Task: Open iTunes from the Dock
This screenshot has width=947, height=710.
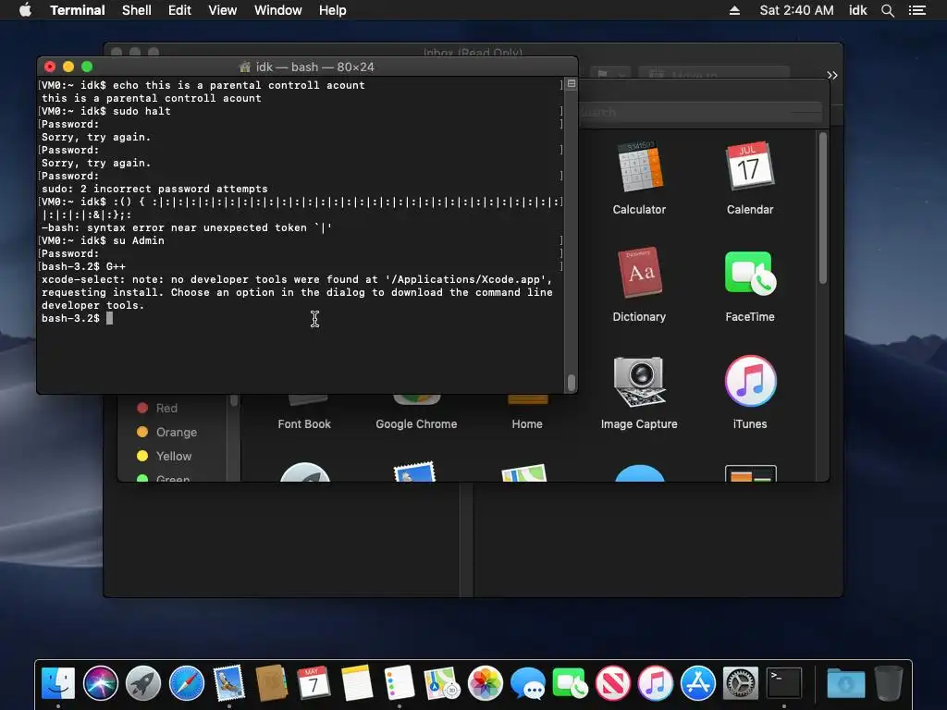Action: [656, 683]
